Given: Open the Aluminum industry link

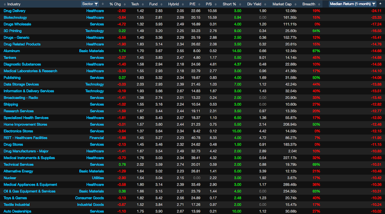Looking at the screenshot, I should click(x=12, y=51).
